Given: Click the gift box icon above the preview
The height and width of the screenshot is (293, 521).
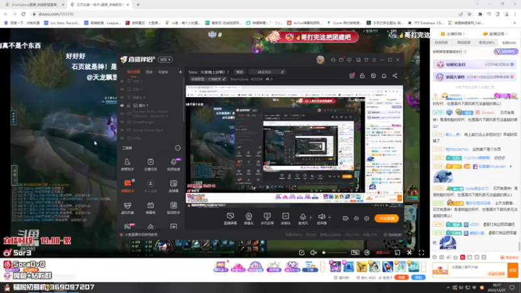Looking at the screenshot, I should (352, 76).
